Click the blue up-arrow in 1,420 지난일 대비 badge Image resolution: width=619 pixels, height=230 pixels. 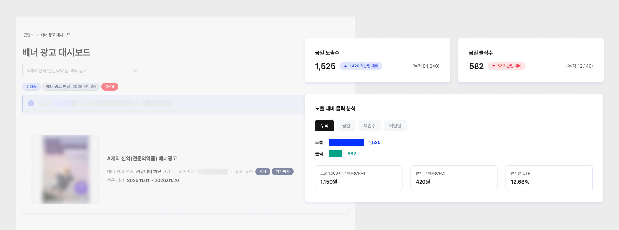[x=346, y=66]
